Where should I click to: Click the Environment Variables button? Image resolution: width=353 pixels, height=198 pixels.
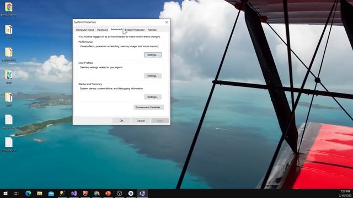click(x=149, y=107)
